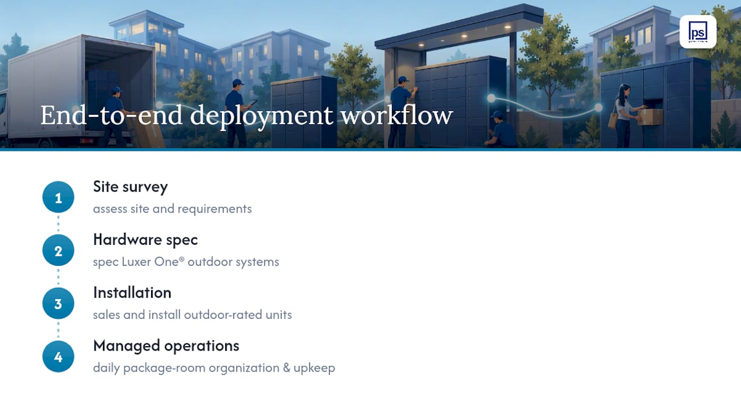741x416 pixels.
Task: Click the PS logo badge
Action: click(698, 32)
